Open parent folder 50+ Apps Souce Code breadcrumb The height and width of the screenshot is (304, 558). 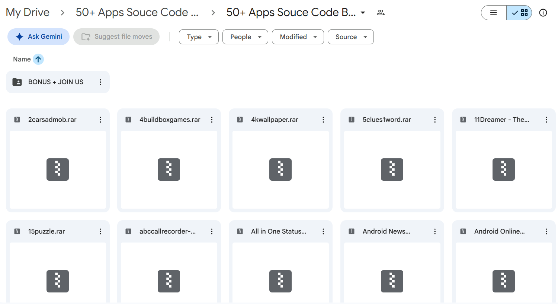point(137,12)
